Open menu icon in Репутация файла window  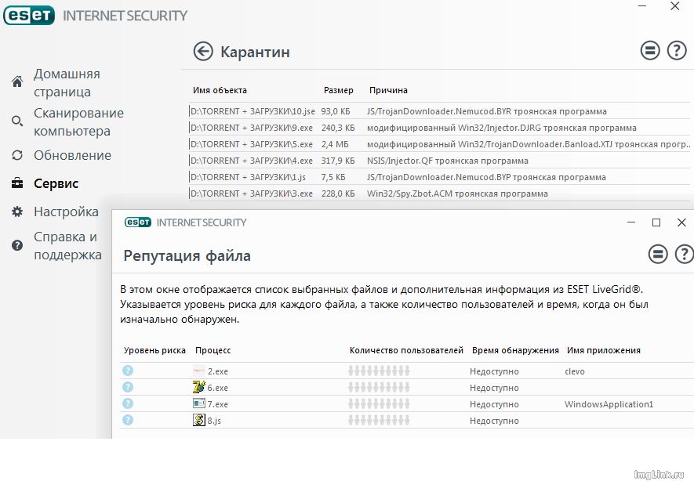click(x=658, y=254)
